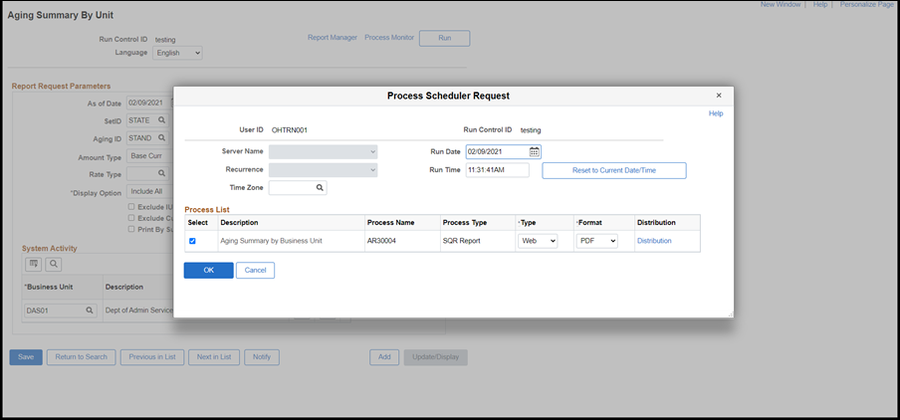Open the Type dropdown showing Web
Image resolution: width=900 pixels, height=420 pixels.
(x=538, y=241)
